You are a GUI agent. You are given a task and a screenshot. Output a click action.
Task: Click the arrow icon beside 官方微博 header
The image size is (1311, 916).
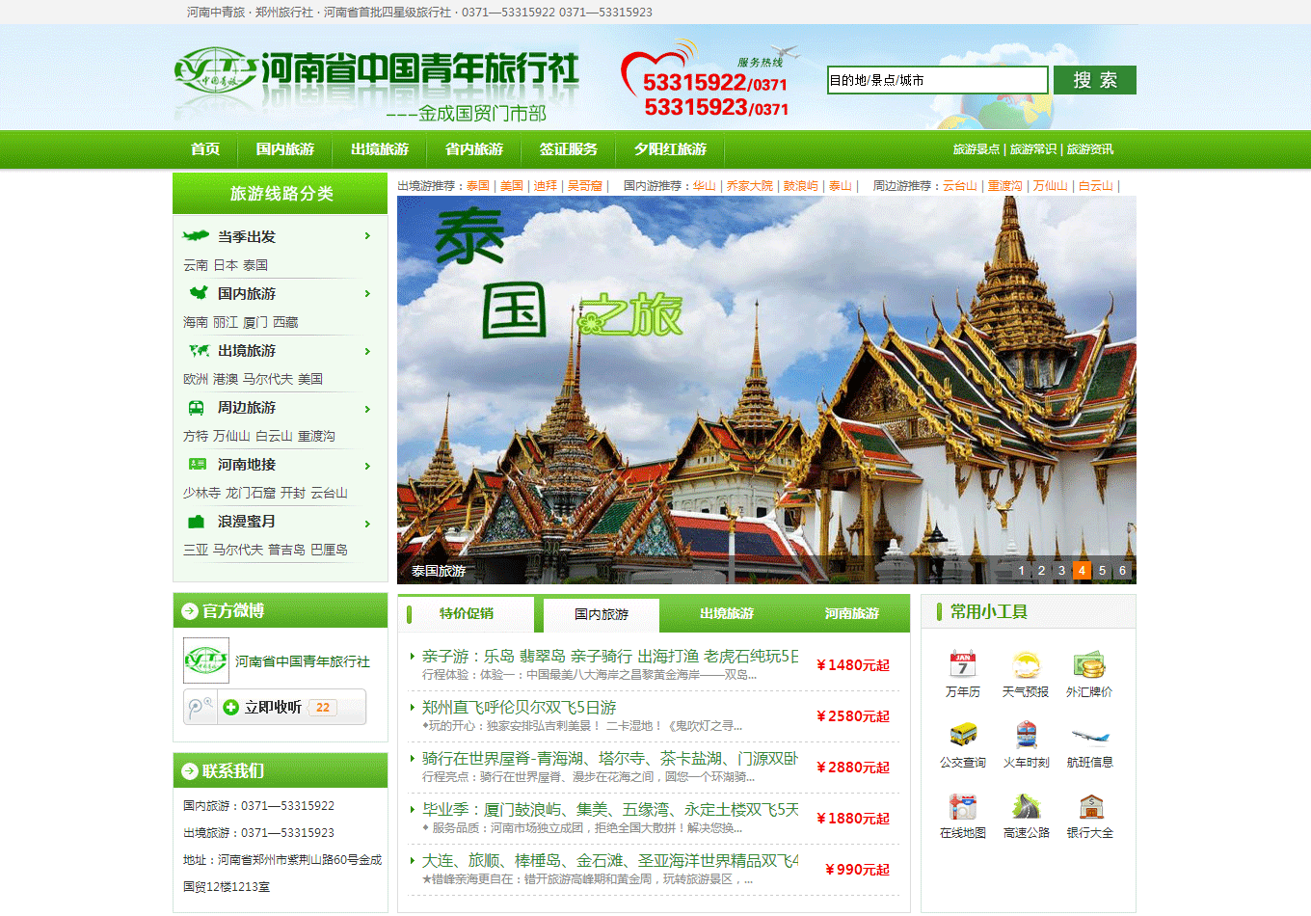pos(190,610)
